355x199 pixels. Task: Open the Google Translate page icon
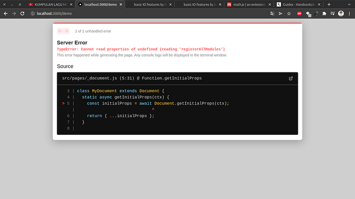[272, 13]
